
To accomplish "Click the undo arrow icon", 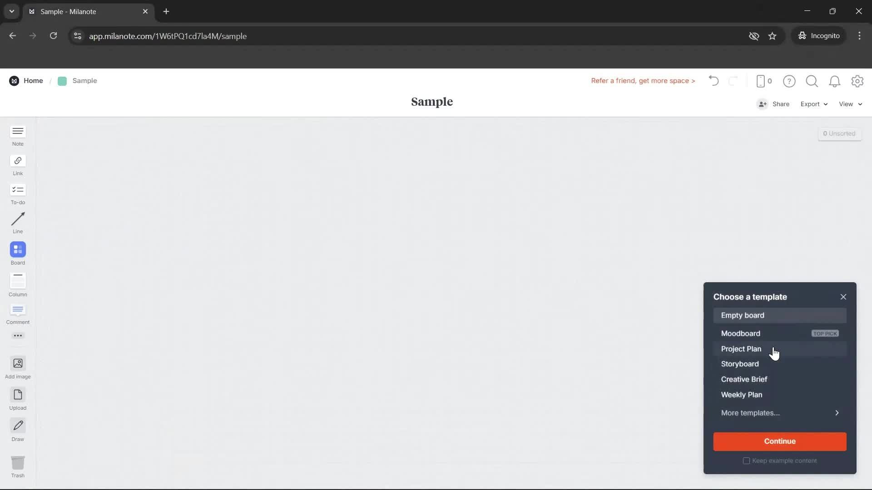I will click(x=713, y=81).
